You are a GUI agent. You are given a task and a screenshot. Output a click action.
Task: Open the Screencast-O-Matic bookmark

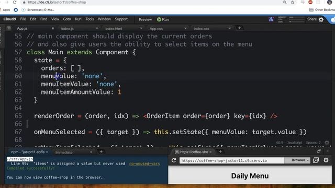coord(38,10)
